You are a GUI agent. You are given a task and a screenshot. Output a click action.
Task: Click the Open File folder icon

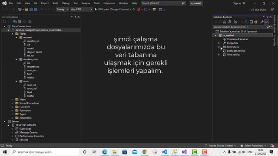point(26,10)
